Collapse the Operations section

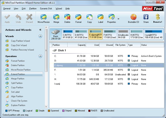[40, 56]
